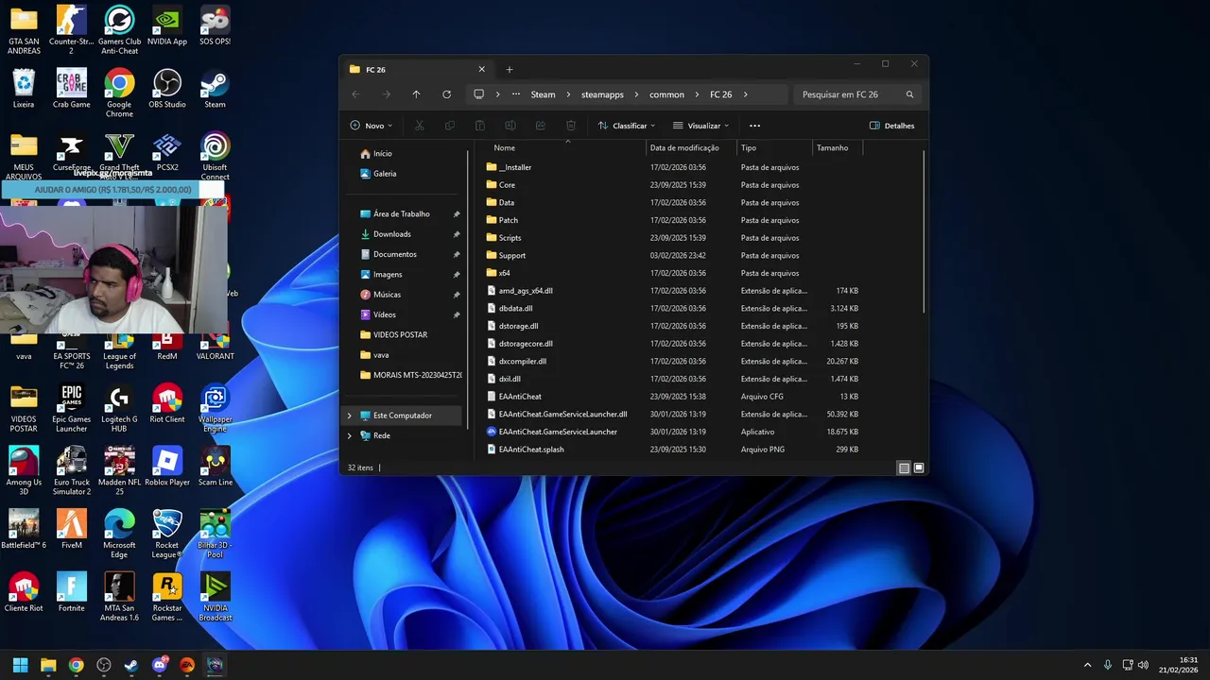
Task: Click the common breadcrumb segment
Action: coord(666,94)
